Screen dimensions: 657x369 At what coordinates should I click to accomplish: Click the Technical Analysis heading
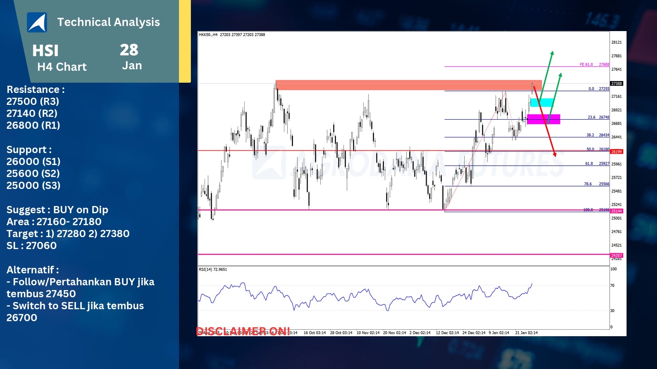tap(108, 22)
